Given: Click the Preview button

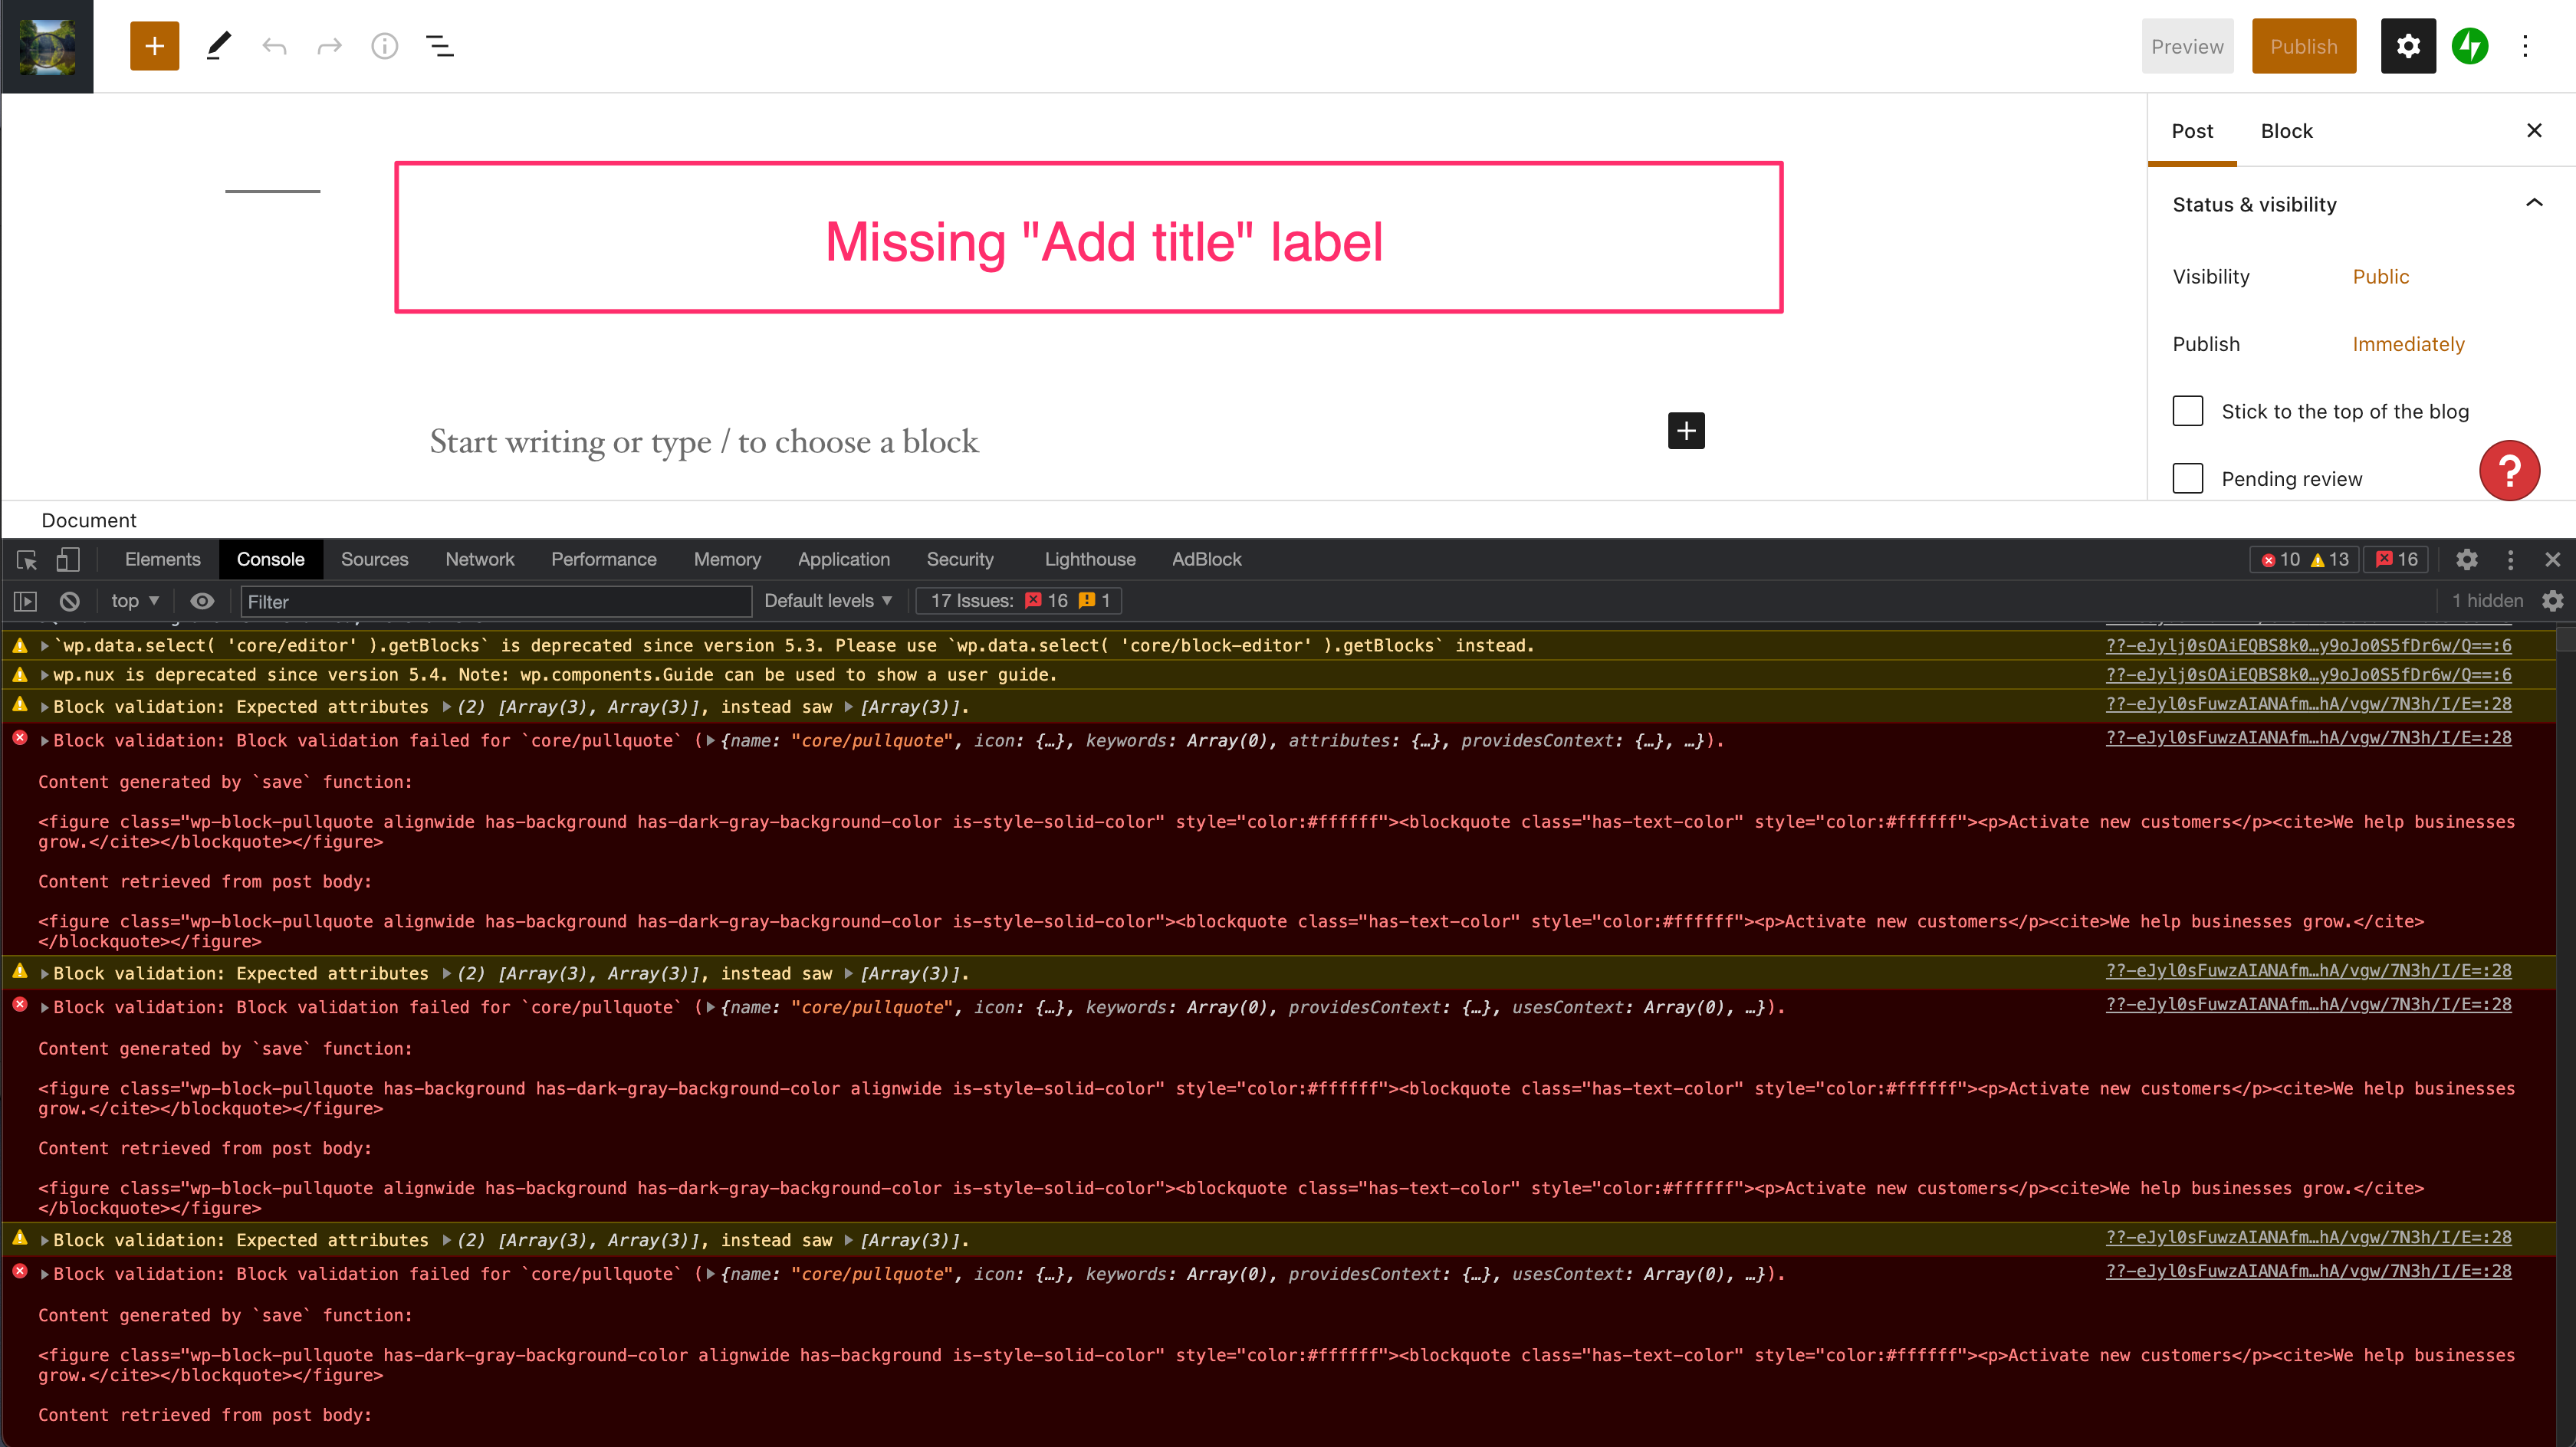Looking at the screenshot, I should pyautogui.click(x=2187, y=44).
